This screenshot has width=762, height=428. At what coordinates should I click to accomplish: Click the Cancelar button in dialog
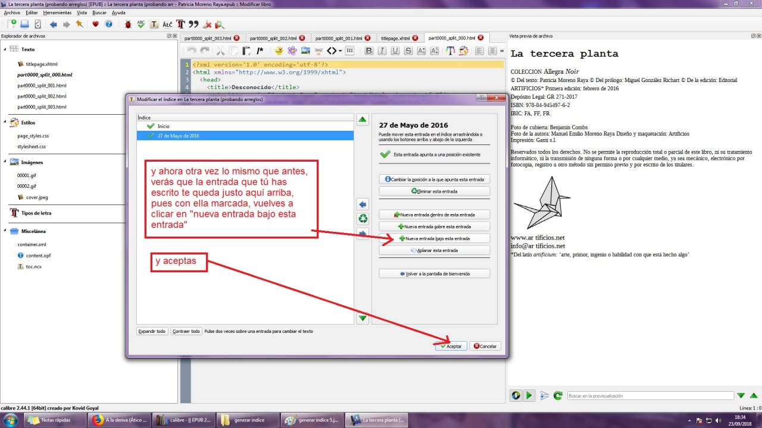485,346
